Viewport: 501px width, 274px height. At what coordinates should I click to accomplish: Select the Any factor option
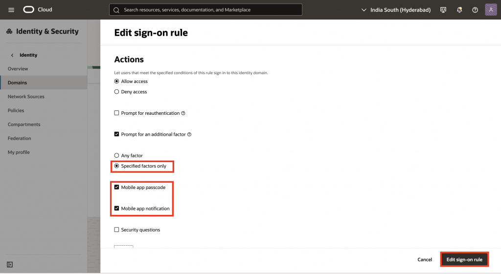pos(116,156)
